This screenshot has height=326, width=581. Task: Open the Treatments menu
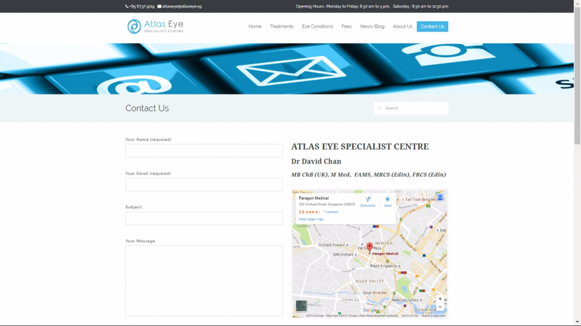click(x=281, y=27)
